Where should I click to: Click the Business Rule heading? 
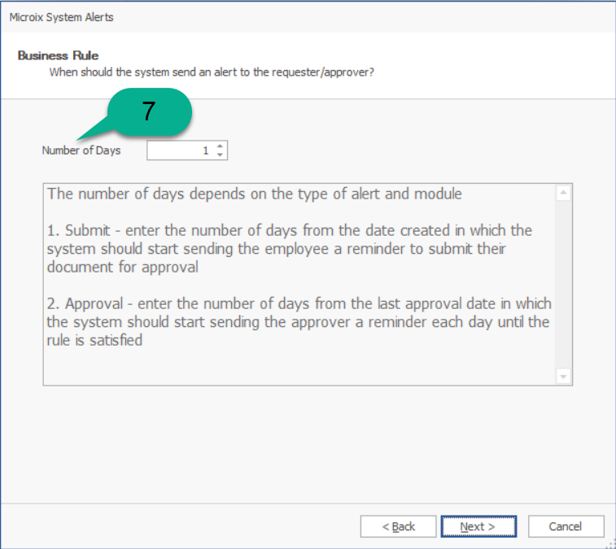coord(58,55)
